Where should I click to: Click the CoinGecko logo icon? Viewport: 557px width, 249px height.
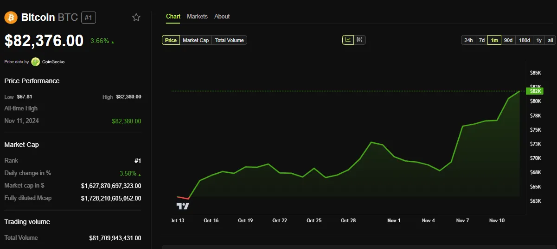click(x=36, y=62)
